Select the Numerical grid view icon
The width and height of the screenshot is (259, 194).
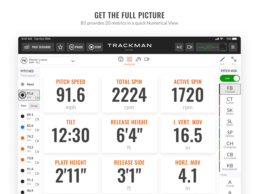pyautogui.click(x=129, y=60)
